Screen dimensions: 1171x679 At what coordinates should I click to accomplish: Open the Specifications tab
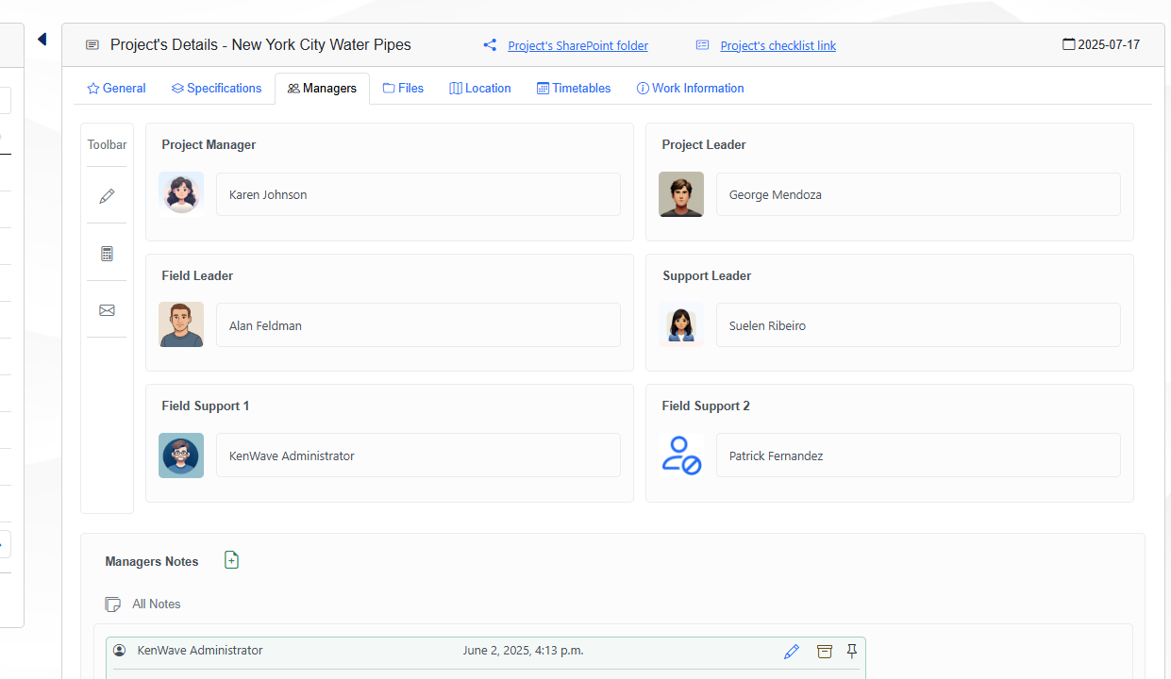(216, 89)
